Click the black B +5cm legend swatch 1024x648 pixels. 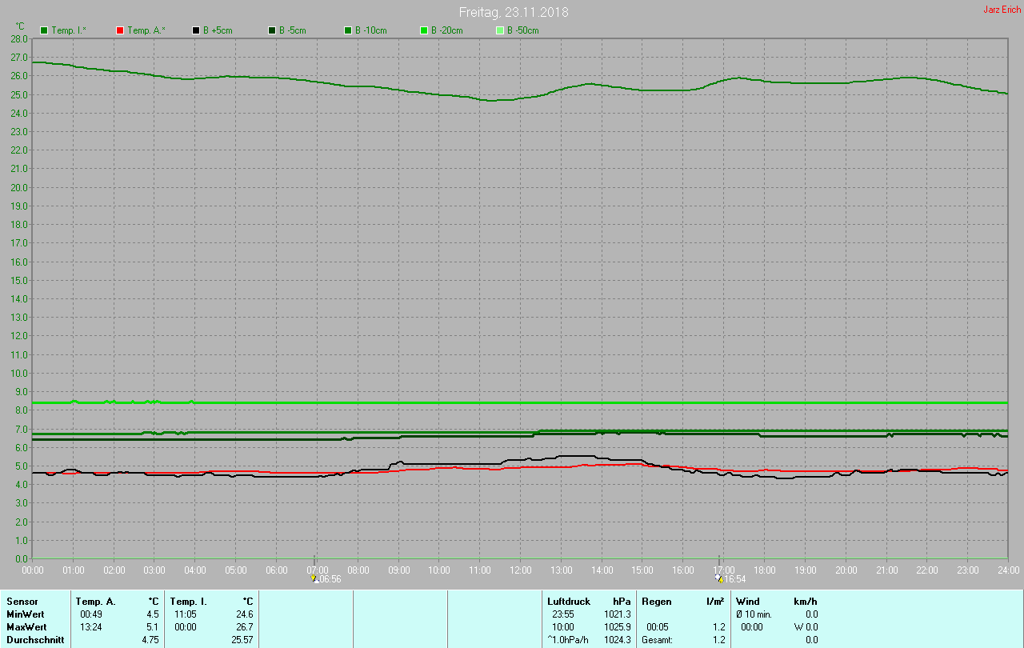pos(196,30)
